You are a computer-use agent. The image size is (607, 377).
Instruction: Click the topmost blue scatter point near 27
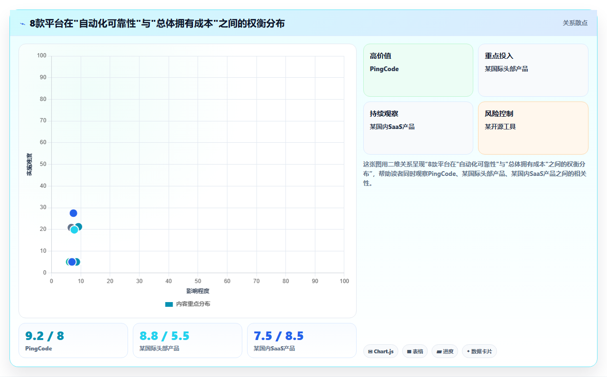point(74,213)
